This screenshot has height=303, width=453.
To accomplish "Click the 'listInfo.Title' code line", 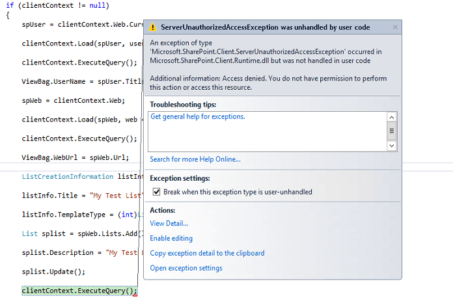I will click(x=83, y=196).
